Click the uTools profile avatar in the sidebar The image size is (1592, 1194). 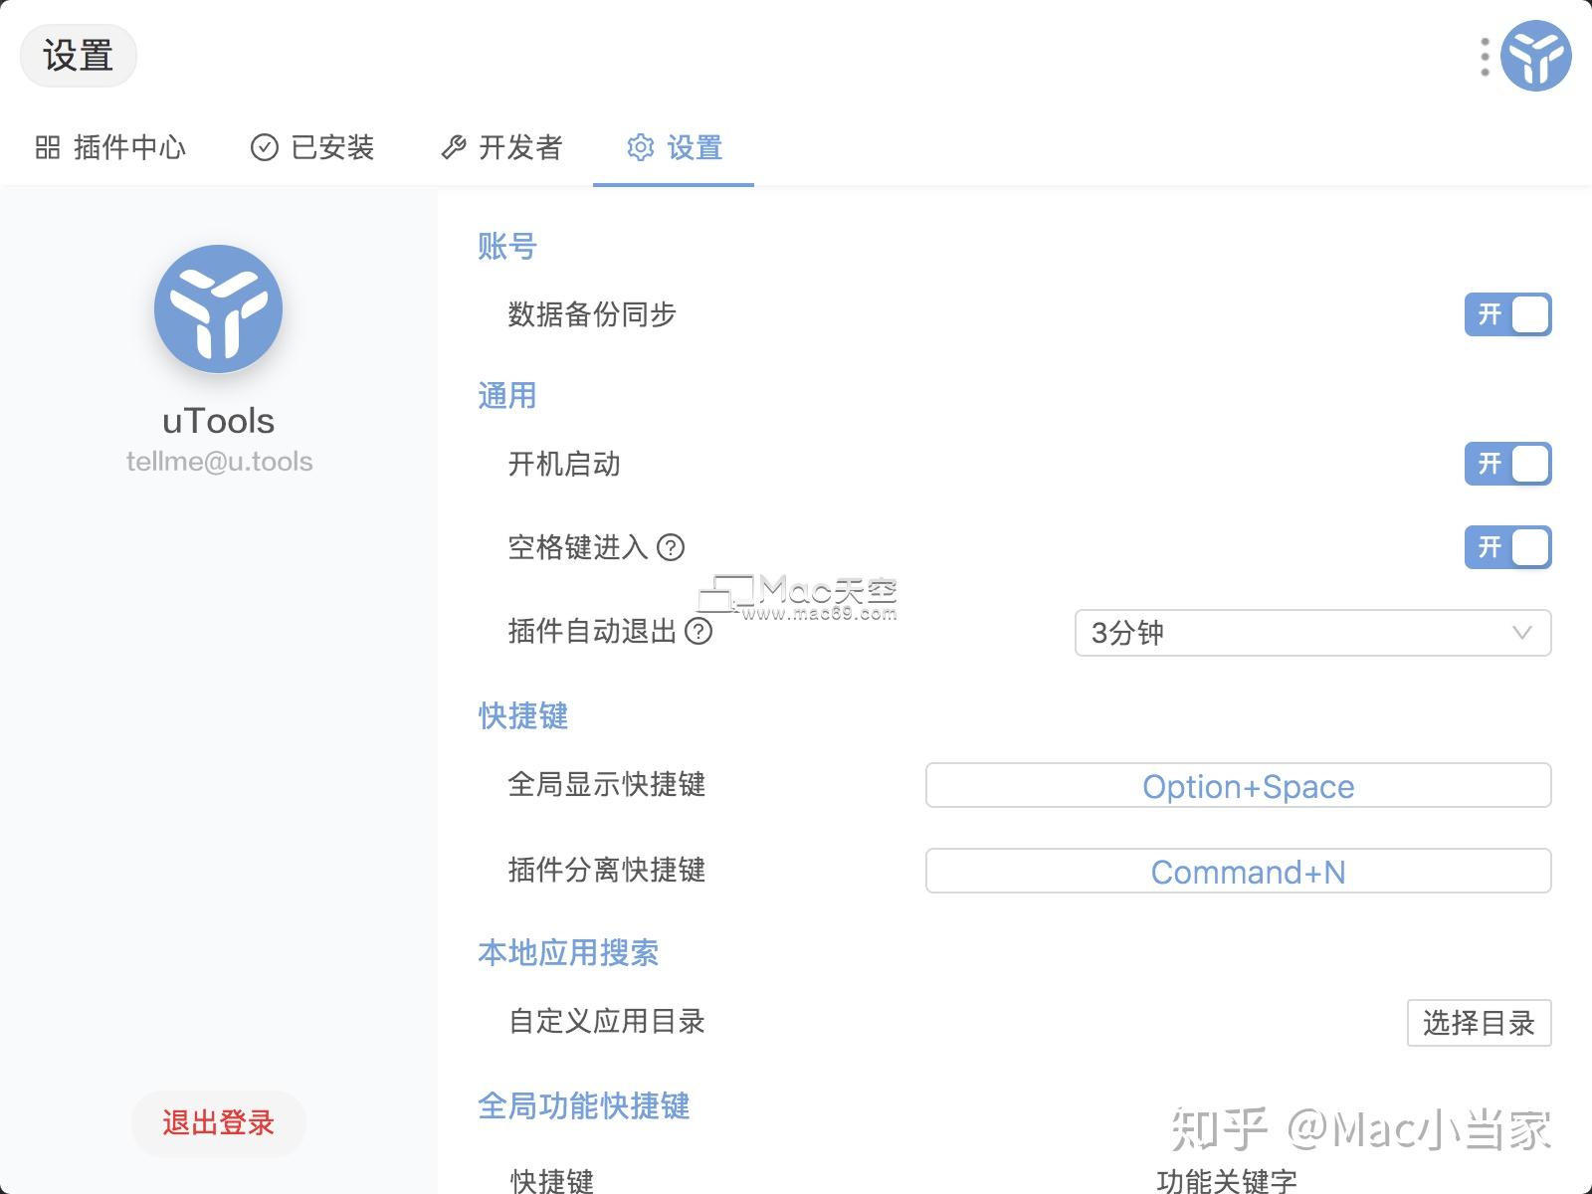(218, 308)
